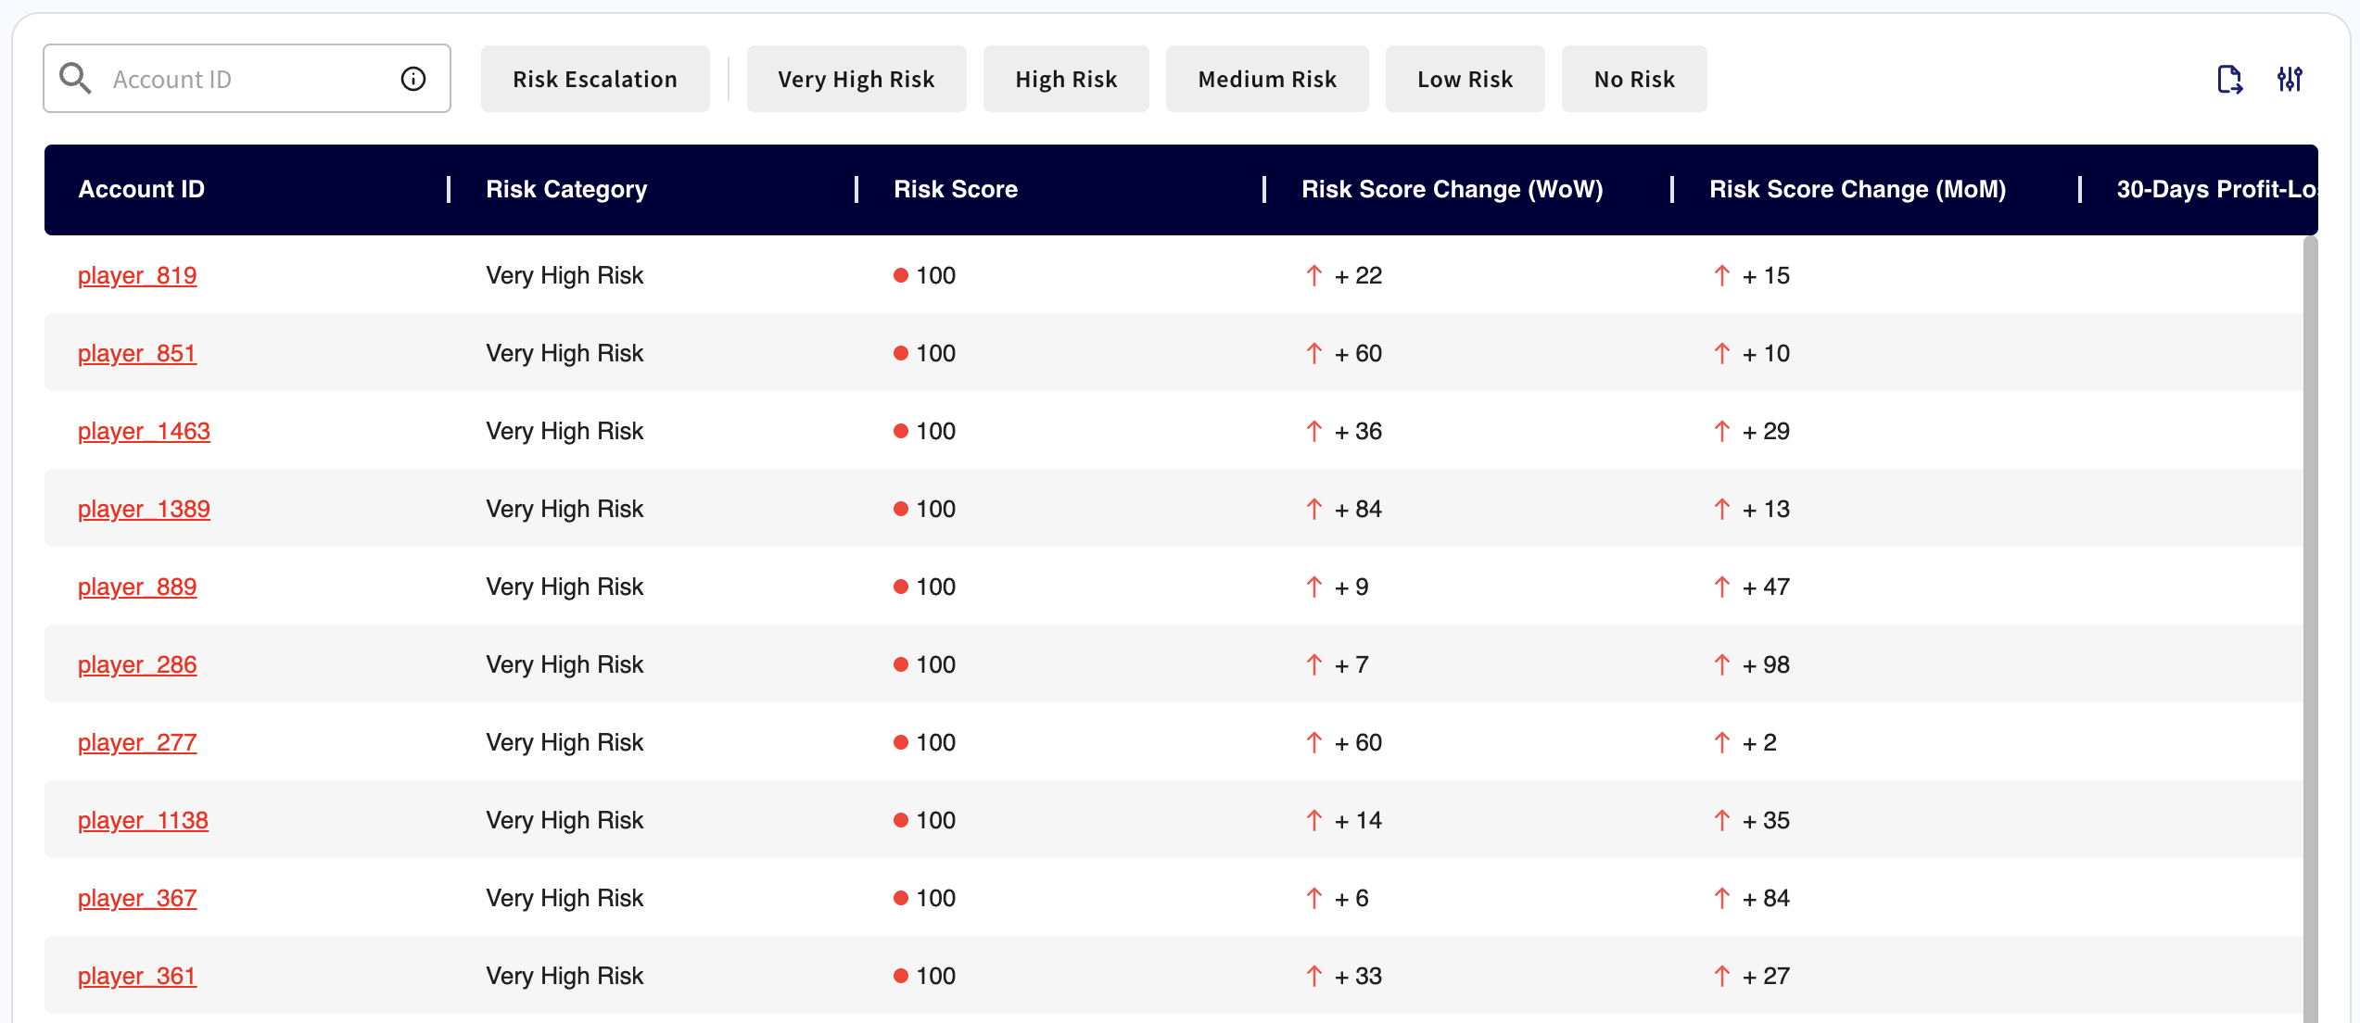This screenshot has width=2360, height=1023.
Task: Sort by Risk Score column header
Action: coord(955,189)
